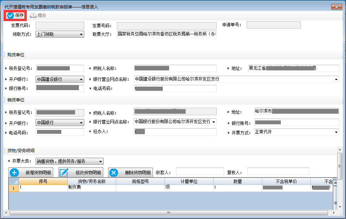The width and height of the screenshot is (346, 219).
Task: Click the 提交 submit button
Action: [38, 15]
